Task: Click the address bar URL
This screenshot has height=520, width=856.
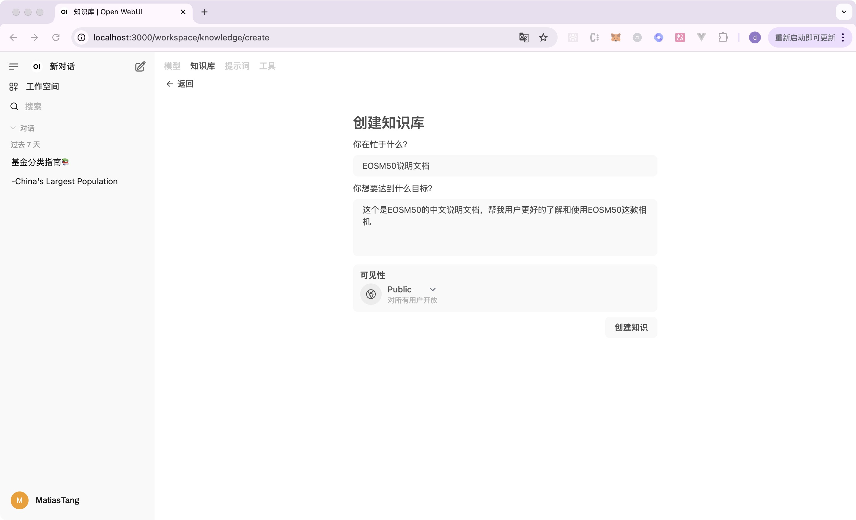Action: (x=181, y=37)
